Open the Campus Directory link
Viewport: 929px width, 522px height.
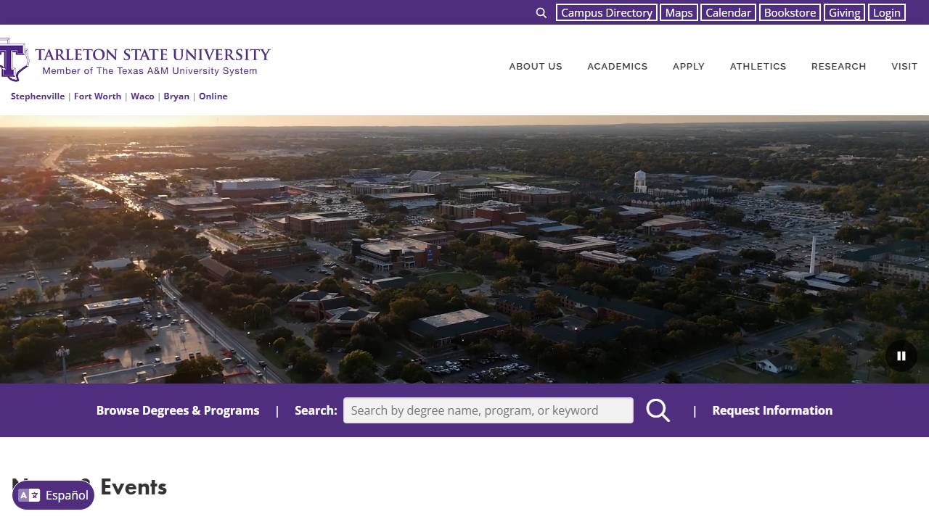click(606, 13)
